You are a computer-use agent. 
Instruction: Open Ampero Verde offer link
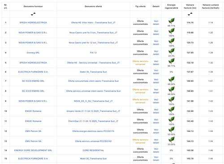click(x=93, y=111)
